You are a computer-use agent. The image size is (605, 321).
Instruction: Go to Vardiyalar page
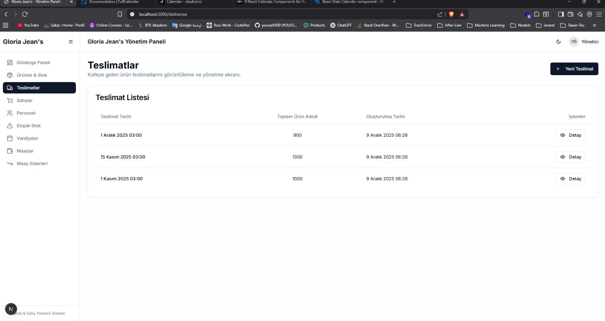[x=39, y=138]
